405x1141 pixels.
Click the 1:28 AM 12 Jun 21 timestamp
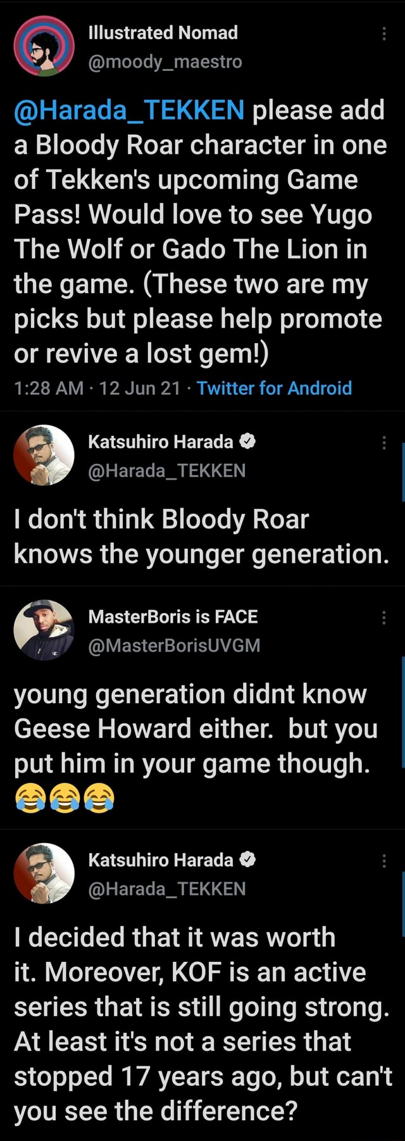[x=97, y=388]
